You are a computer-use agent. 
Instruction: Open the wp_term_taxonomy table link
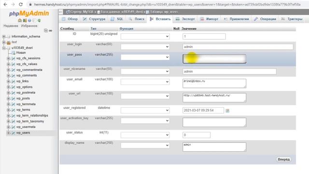point(30,121)
